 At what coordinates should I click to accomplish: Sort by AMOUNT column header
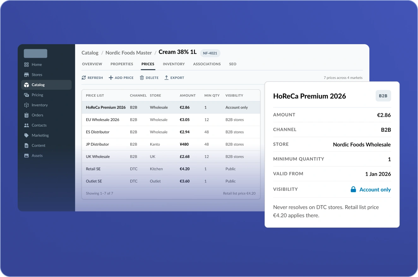188,95
